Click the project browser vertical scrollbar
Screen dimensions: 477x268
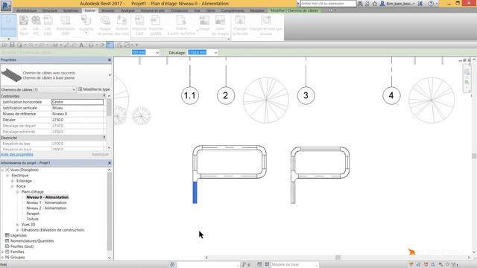(110, 211)
